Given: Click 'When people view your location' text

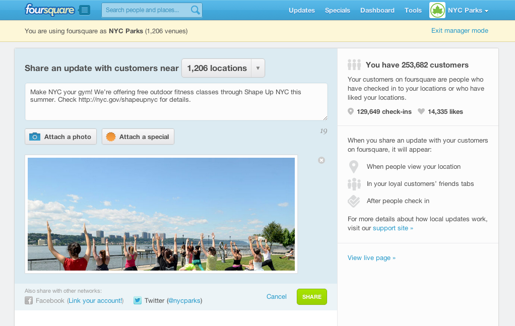Looking at the screenshot, I should pos(414,166).
